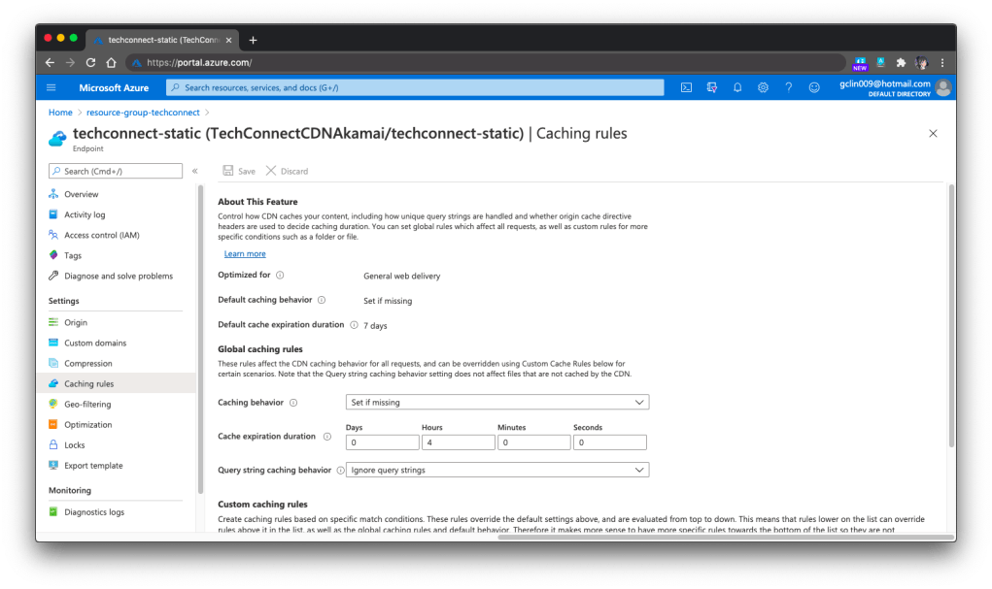Open the Caching behavior dropdown

point(496,401)
